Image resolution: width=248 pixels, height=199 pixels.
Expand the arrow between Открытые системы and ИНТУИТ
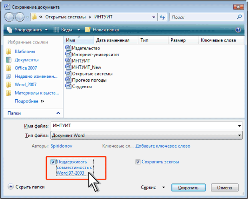[90, 17]
